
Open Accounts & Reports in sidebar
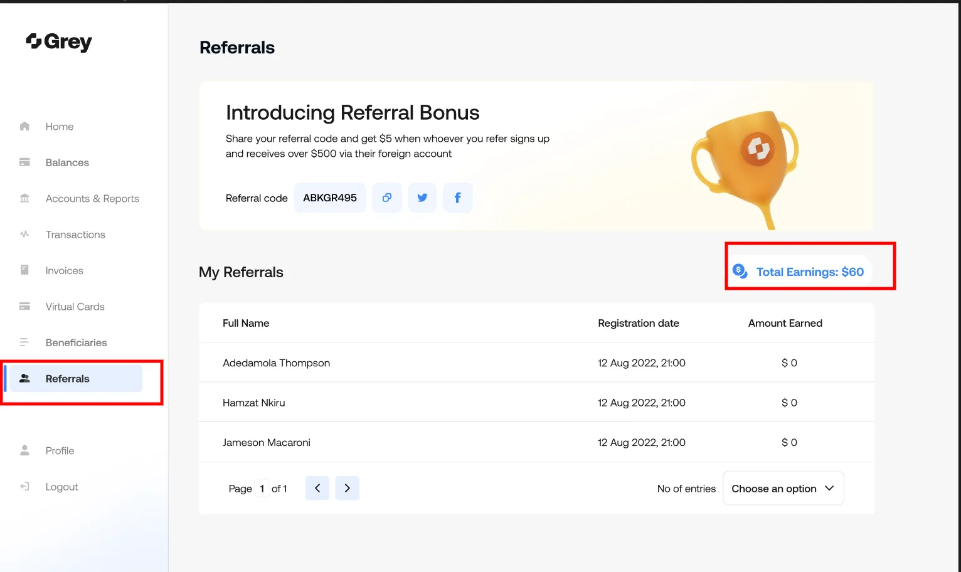[92, 199]
